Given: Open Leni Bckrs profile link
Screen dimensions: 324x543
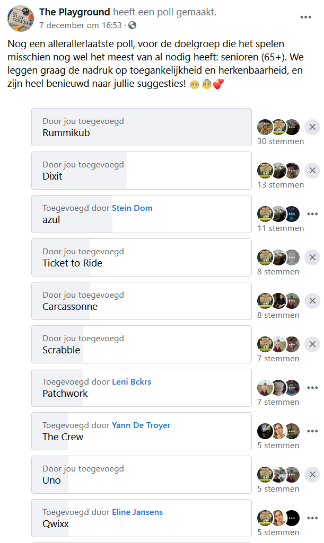Looking at the screenshot, I should click(132, 382).
